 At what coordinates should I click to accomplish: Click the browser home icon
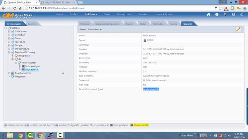point(20,8)
